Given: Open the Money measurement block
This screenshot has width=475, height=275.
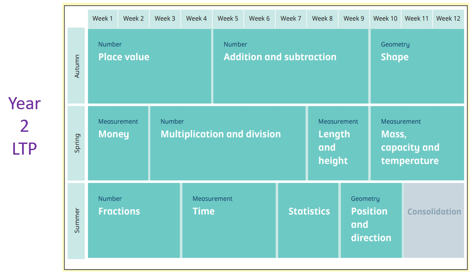Looking at the screenshot, I should (118, 143).
